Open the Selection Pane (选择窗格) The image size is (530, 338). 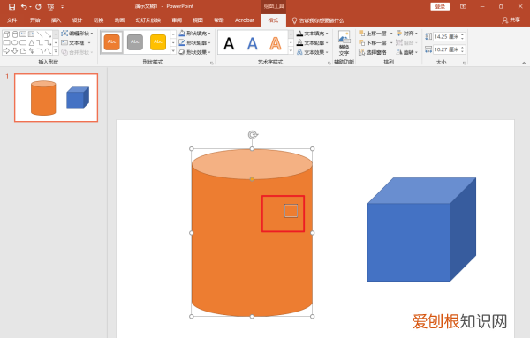coord(373,52)
